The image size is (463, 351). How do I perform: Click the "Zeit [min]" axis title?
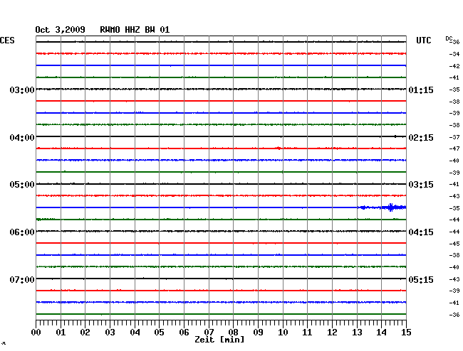tap(219, 340)
